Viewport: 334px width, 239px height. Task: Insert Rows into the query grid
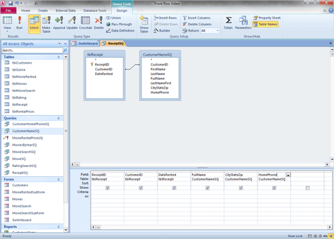pos(165,18)
